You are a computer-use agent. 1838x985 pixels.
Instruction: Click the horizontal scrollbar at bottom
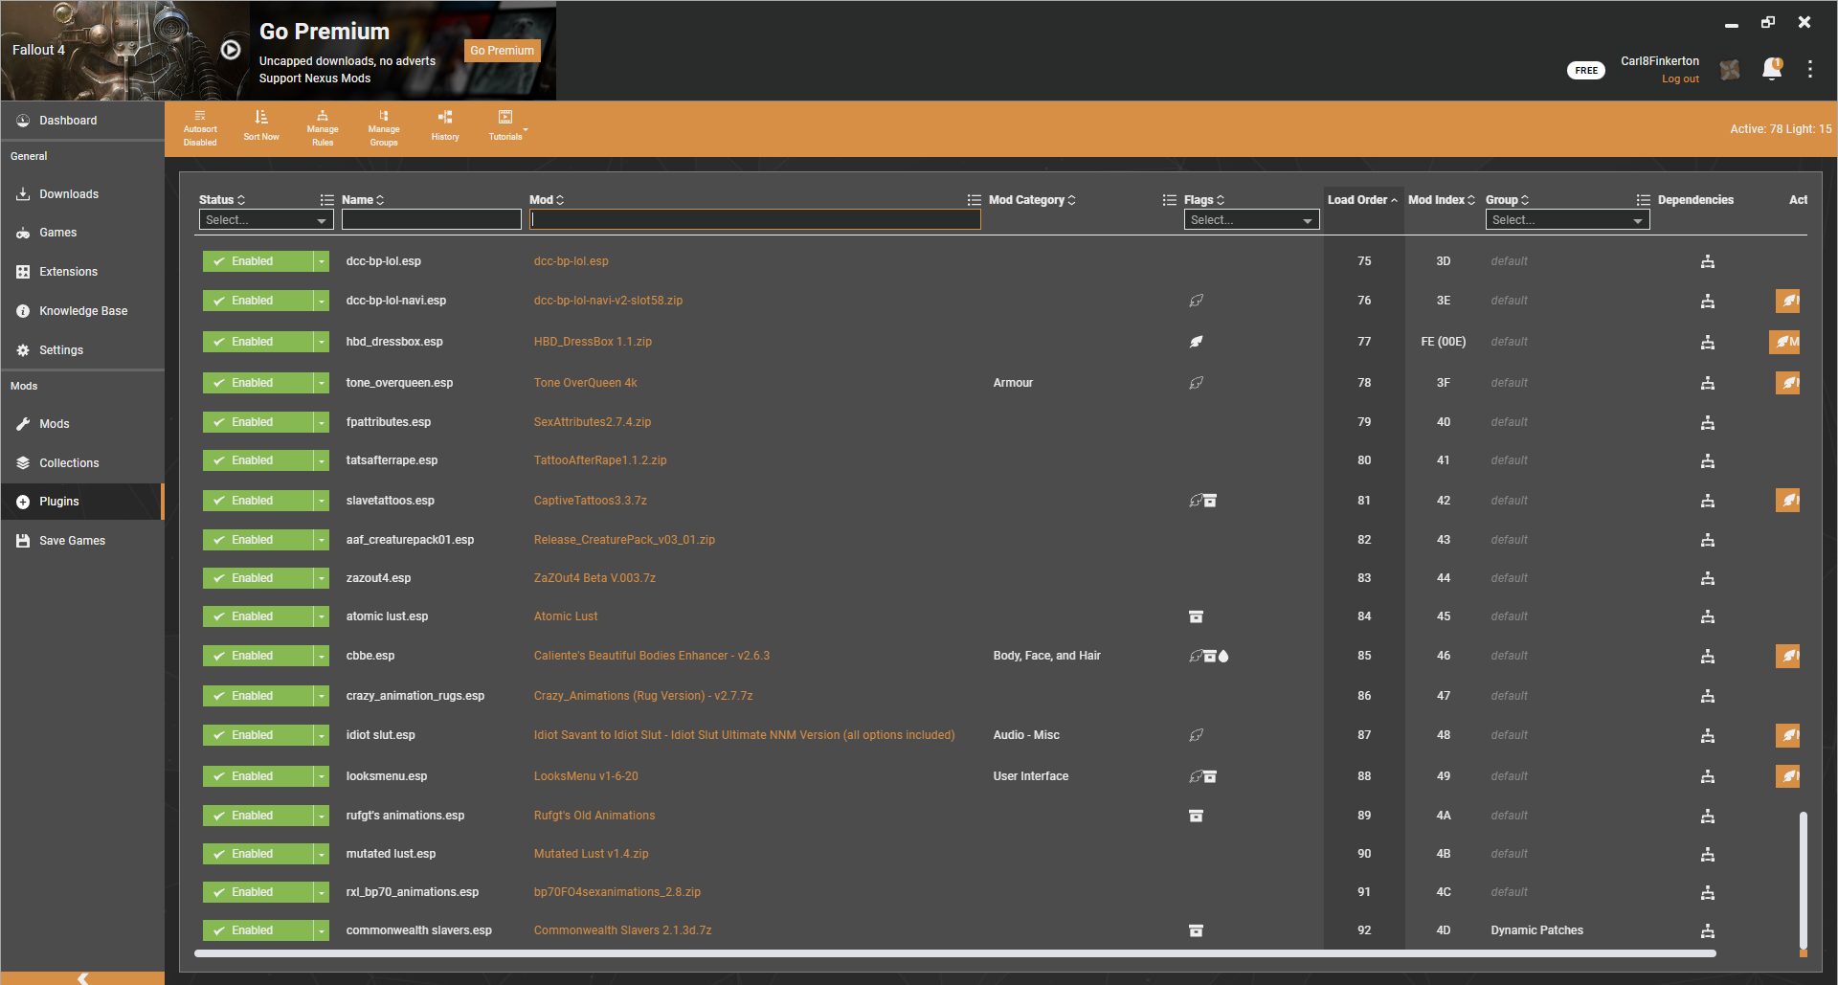coord(954,953)
